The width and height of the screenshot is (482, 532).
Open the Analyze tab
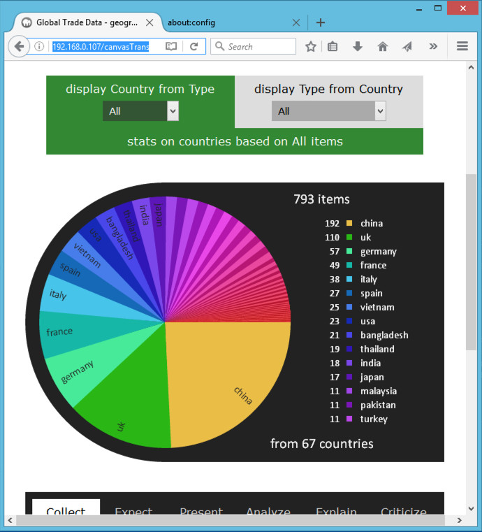[x=268, y=511]
